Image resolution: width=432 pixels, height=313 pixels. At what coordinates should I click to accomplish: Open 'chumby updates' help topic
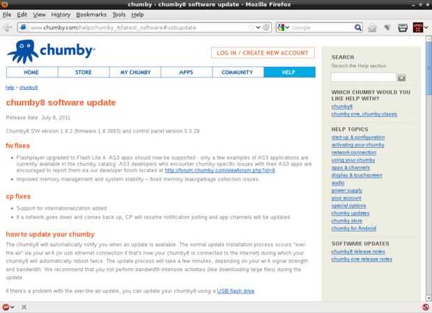click(350, 213)
